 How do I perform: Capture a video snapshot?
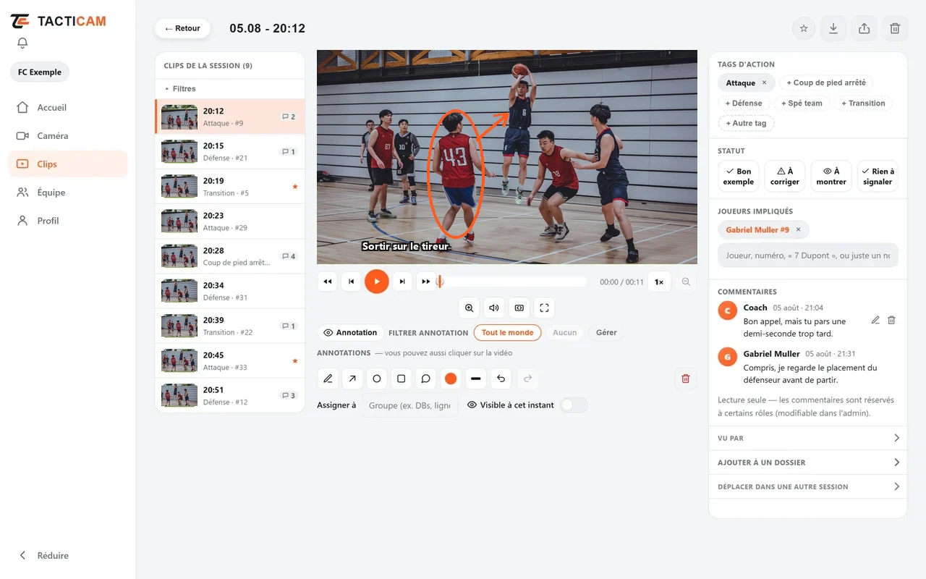point(519,308)
